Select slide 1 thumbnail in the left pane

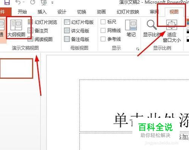point(16,69)
